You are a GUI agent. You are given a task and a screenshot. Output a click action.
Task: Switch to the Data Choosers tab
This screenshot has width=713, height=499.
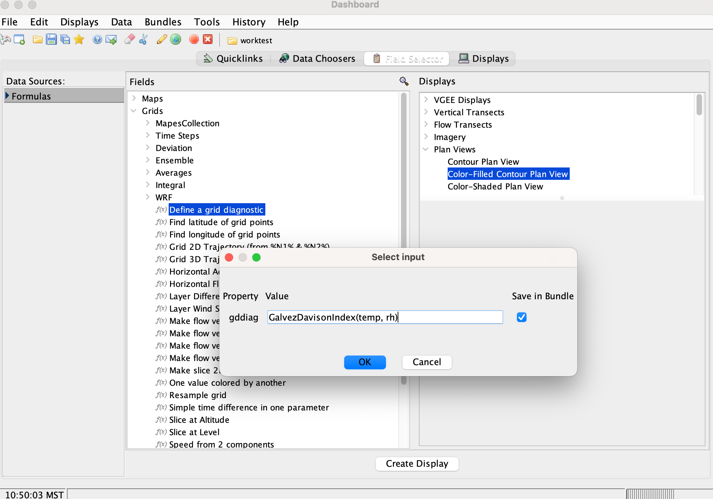tap(317, 59)
